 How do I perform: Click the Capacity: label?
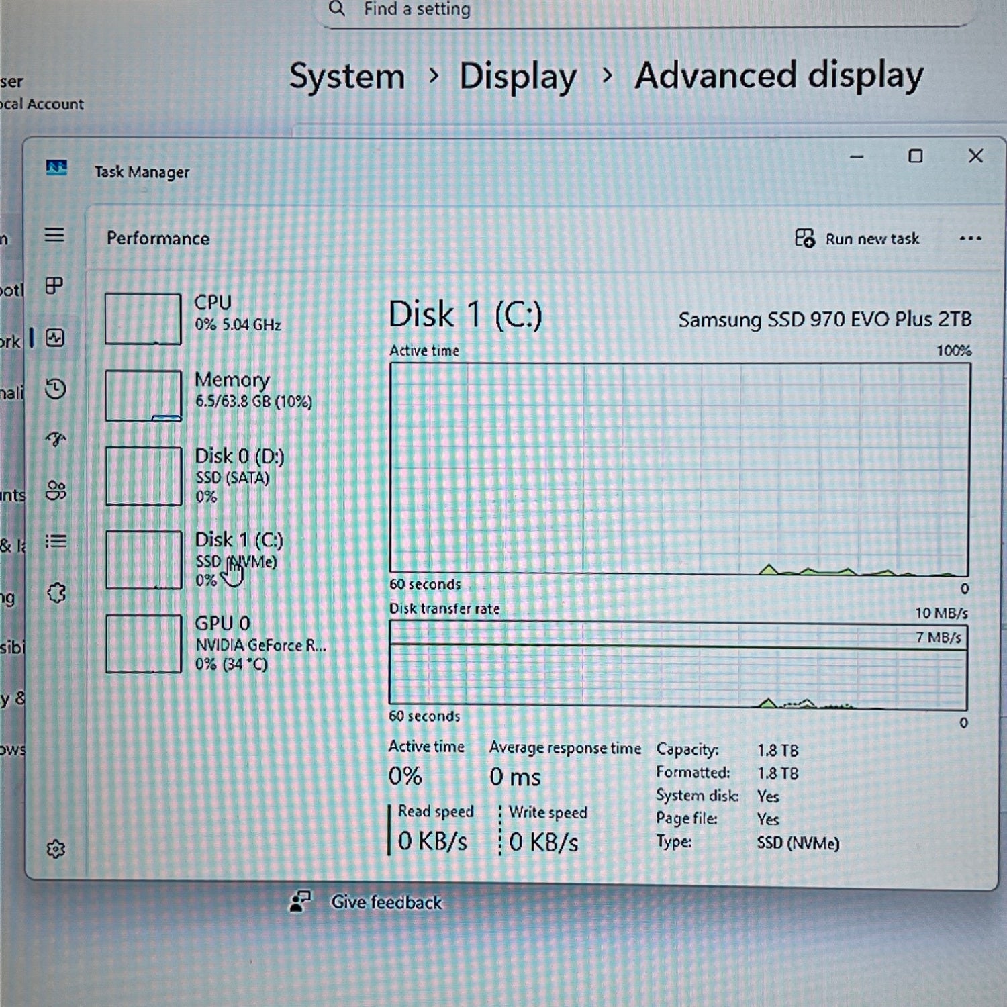point(687,749)
